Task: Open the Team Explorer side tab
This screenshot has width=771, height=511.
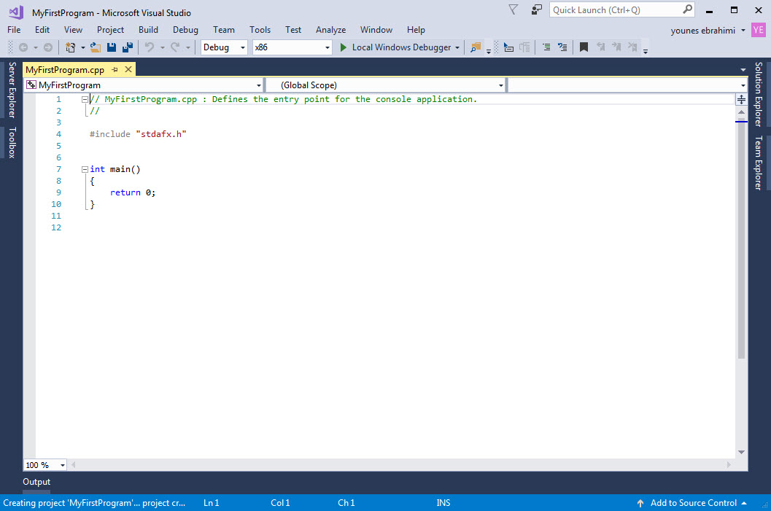Action: click(x=759, y=163)
